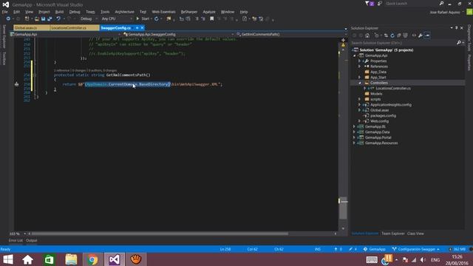Open the GemaApp.Api.SwaggerConfig type dropdown

[178, 35]
